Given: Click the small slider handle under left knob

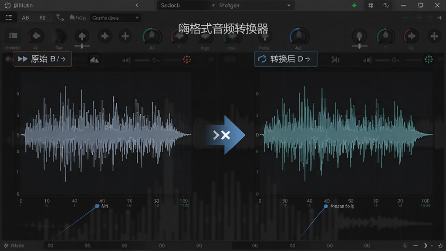Looking at the screenshot, I should point(82,46).
